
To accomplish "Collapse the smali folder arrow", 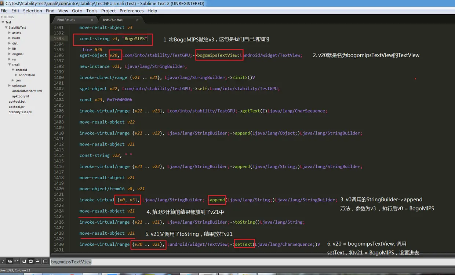I will [10, 65].
